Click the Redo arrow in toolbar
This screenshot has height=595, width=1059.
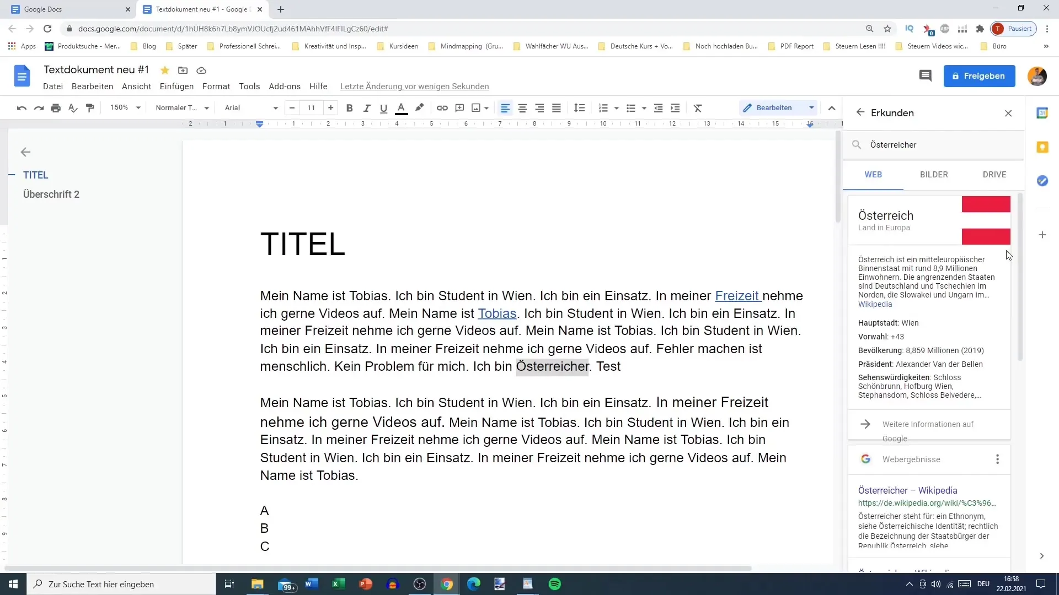(39, 108)
